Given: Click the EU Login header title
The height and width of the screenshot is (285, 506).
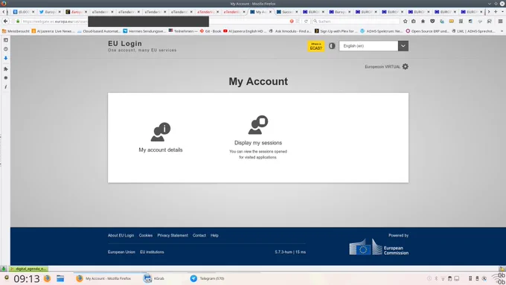Looking at the screenshot, I should (x=125, y=44).
